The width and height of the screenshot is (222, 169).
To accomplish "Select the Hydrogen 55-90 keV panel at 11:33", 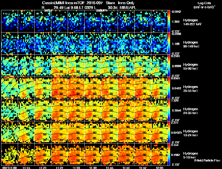I will coord(76,66).
